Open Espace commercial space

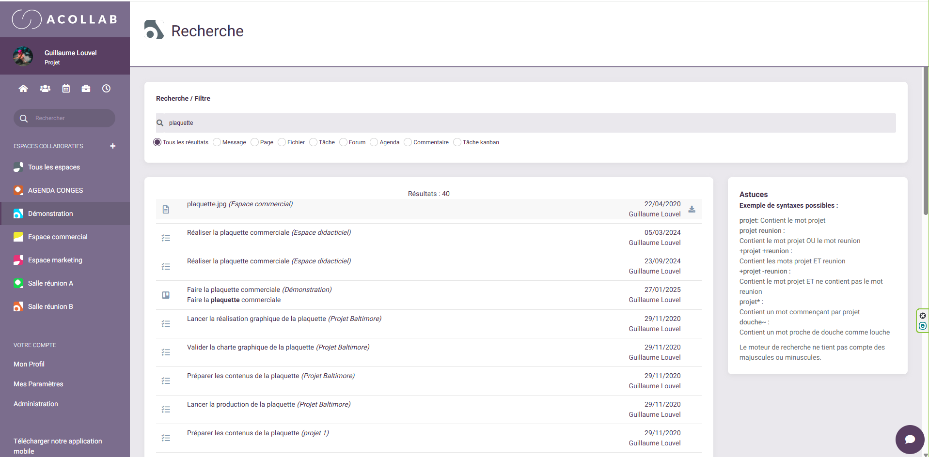click(58, 237)
